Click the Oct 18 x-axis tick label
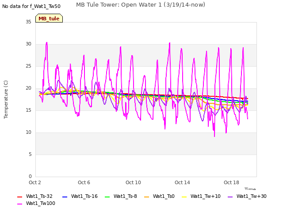The image size is (283, 212). pyautogui.click(x=231, y=182)
